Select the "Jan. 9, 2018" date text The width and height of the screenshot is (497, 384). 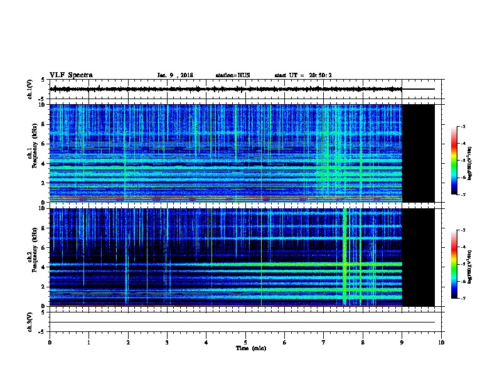[x=175, y=75]
